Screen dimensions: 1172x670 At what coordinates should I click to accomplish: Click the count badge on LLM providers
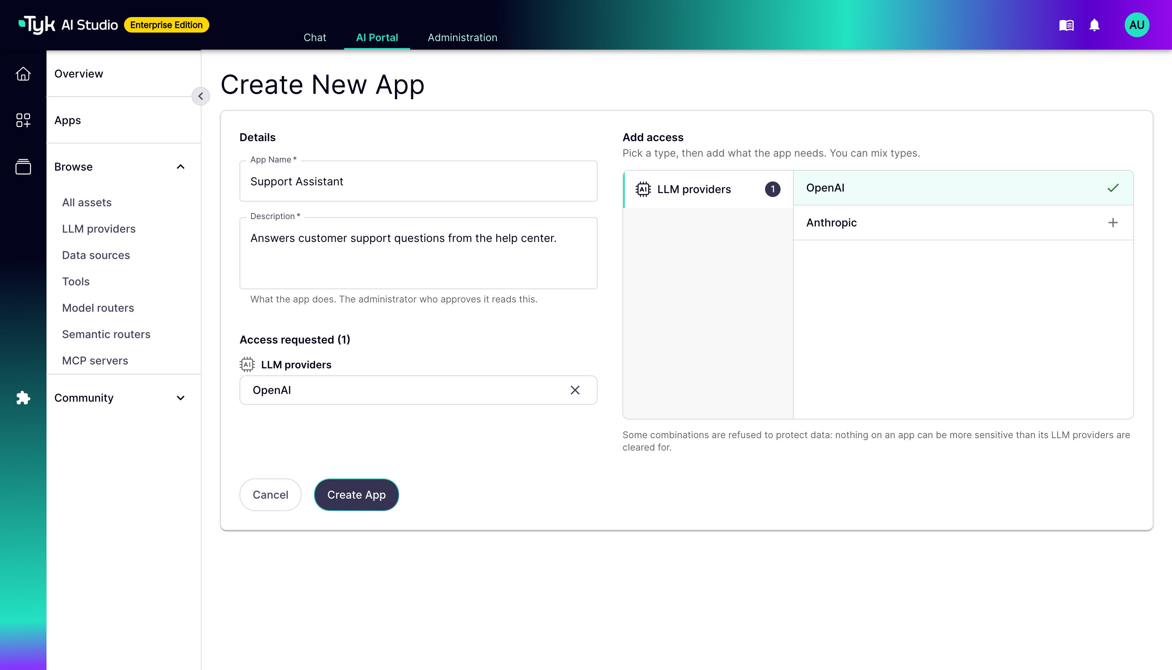coord(772,189)
